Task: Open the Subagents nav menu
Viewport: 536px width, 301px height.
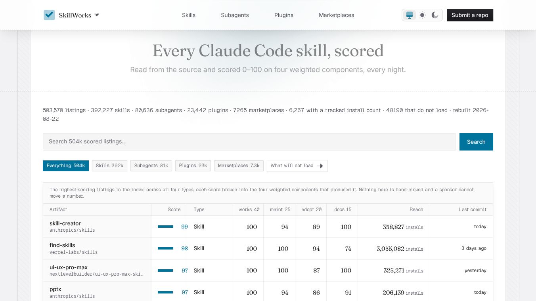Action: coord(235,15)
